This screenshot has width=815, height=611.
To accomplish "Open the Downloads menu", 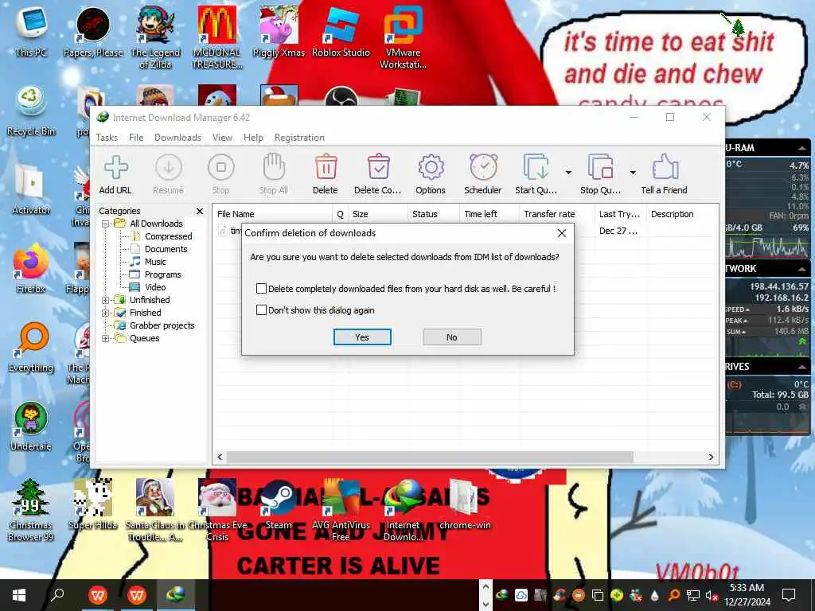I will click(x=177, y=138).
